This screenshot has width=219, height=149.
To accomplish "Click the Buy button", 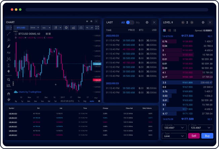I will coord(207,136).
